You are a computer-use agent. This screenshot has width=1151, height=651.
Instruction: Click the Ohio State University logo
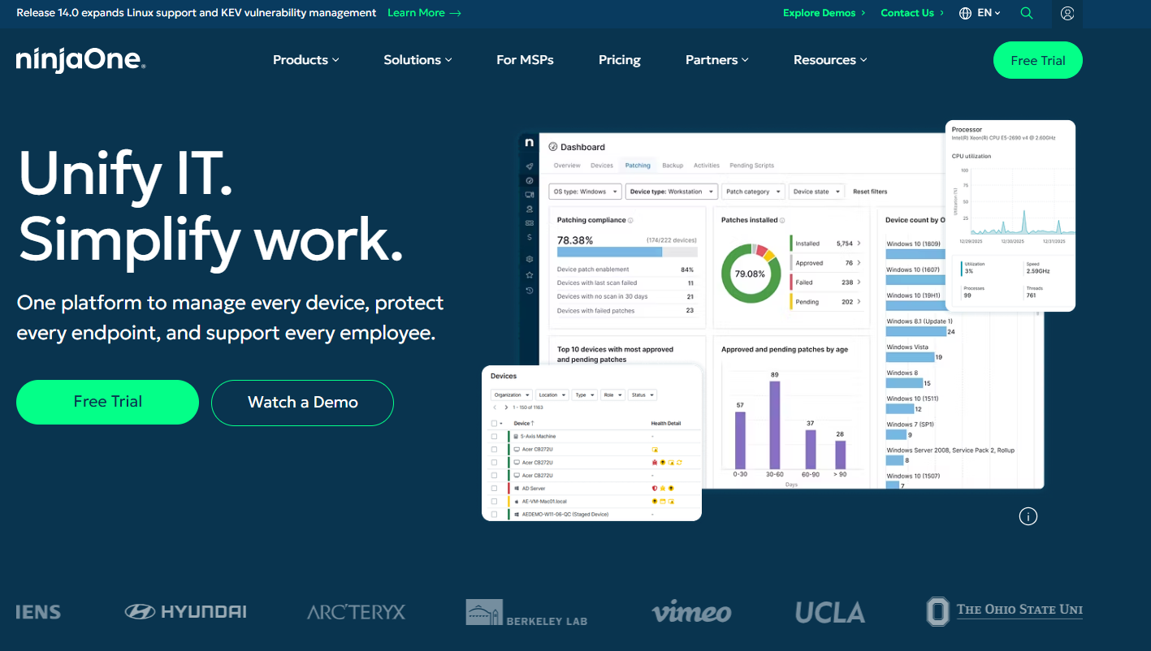pos(1005,611)
